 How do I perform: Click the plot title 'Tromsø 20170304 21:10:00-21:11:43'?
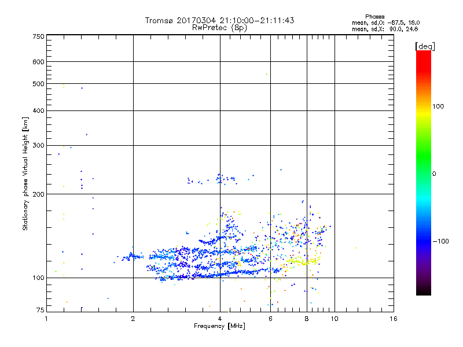click(x=219, y=20)
